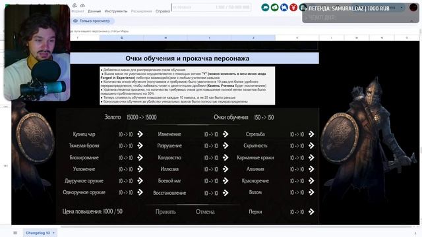Click Принять in the skill menu
This screenshot has width=422, height=237.
click(166, 212)
